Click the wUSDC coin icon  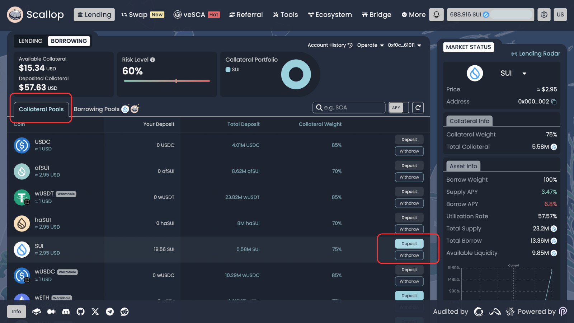click(x=22, y=275)
